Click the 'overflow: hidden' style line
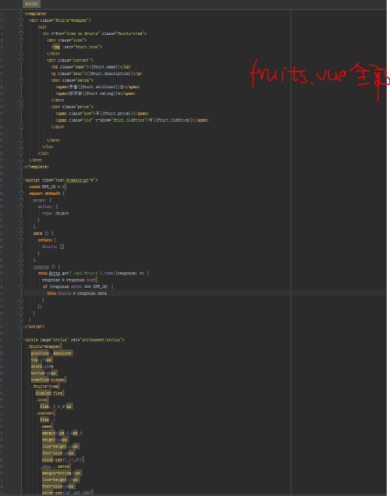The height and width of the screenshot is (496, 390). pyautogui.click(x=48, y=380)
